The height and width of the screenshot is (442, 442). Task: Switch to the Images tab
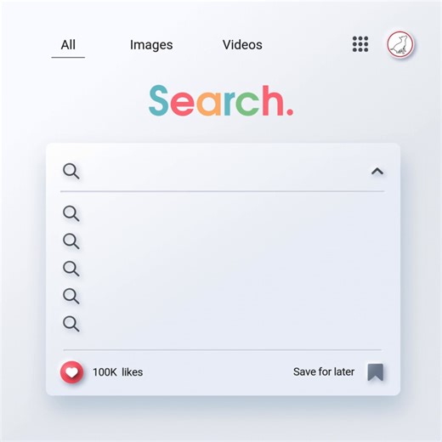(151, 45)
